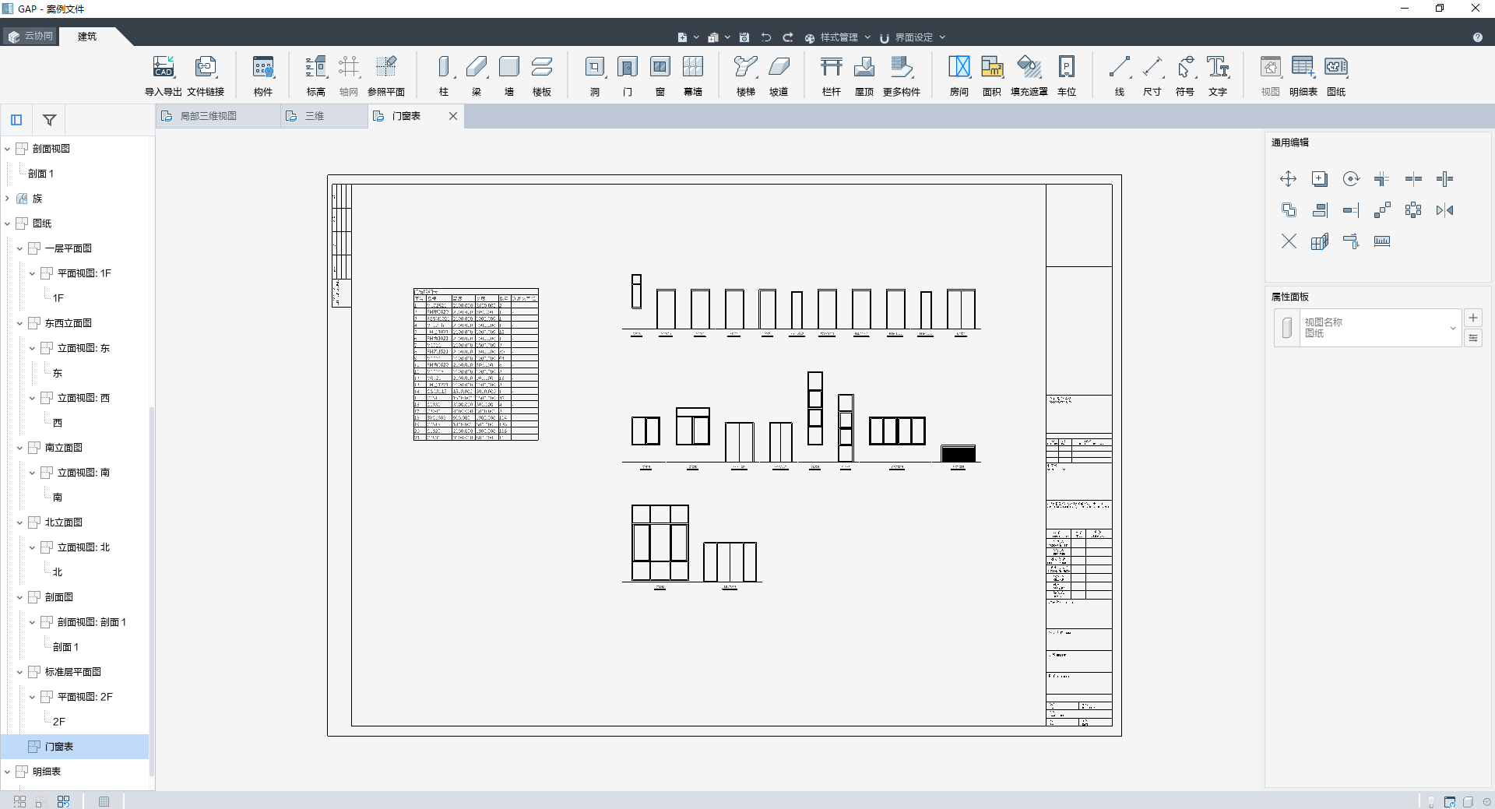
Task: Open the 导入导出 CAD import/export tool
Action: [164, 76]
